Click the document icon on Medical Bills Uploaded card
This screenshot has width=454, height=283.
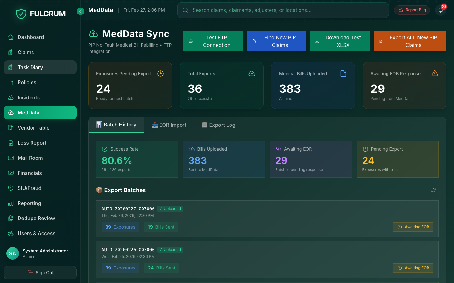pyautogui.click(x=343, y=73)
